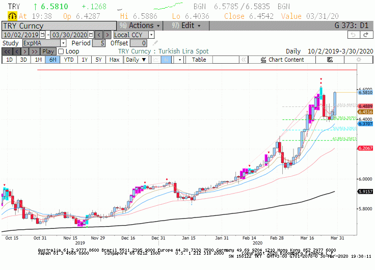Select the line chart type icon
Image resolution: width=375 pixels, height=270 pixels.
click(156, 60)
